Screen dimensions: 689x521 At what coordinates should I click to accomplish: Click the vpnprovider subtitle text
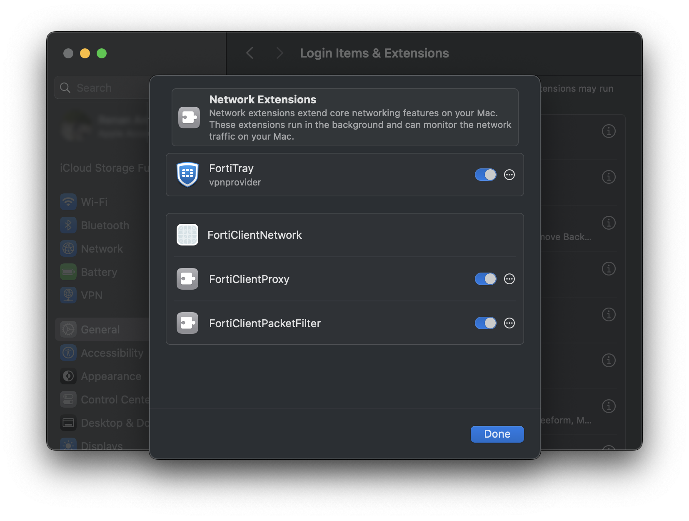(x=235, y=183)
